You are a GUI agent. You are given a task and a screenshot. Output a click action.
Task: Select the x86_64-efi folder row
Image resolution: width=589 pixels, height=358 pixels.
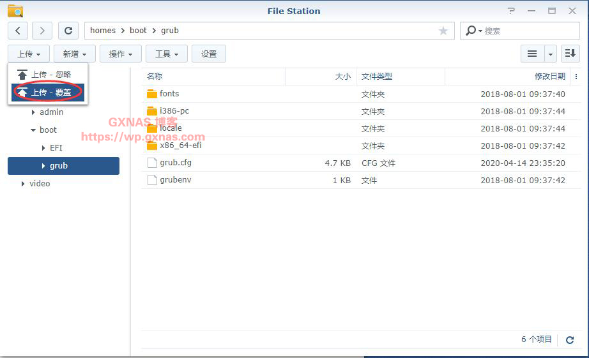point(362,145)
